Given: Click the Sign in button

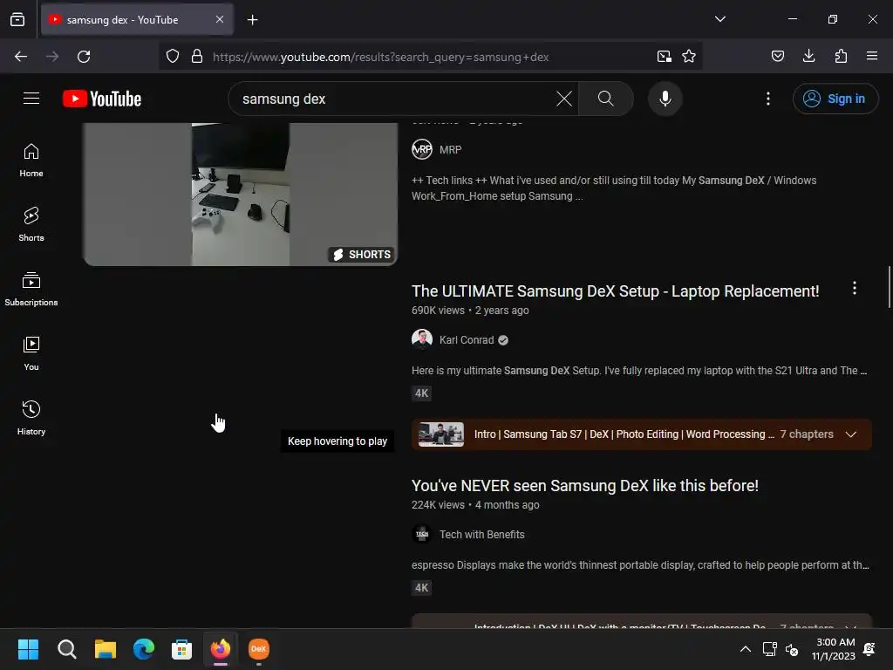Looking at the screenshot, I should pyautogui.click(x=835, y=99).
